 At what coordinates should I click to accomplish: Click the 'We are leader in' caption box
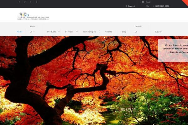pyautogui.click(x=173, y=51)
